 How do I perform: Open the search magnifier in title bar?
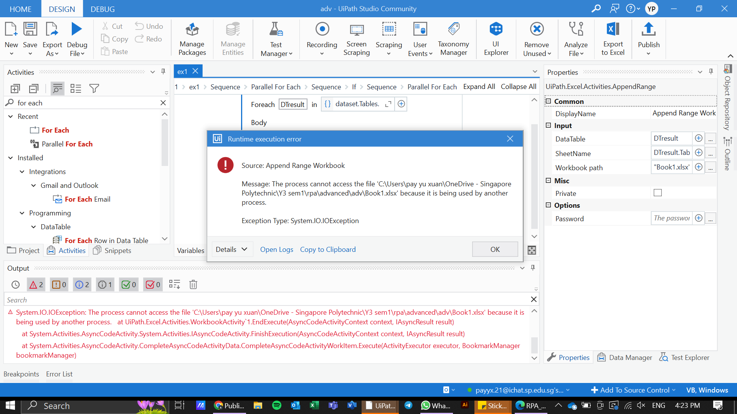[596, 8]
